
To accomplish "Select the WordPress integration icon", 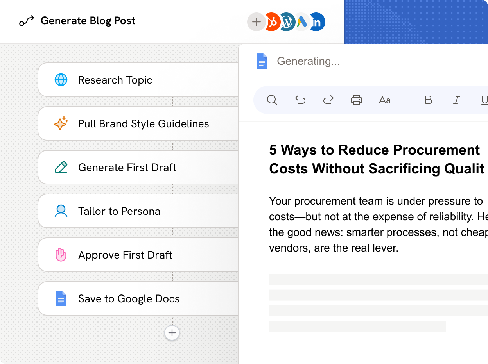I will coord(287,22).
